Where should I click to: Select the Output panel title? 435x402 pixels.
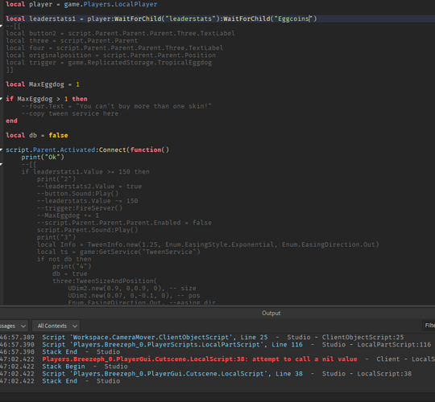click(x=271, y=313)
